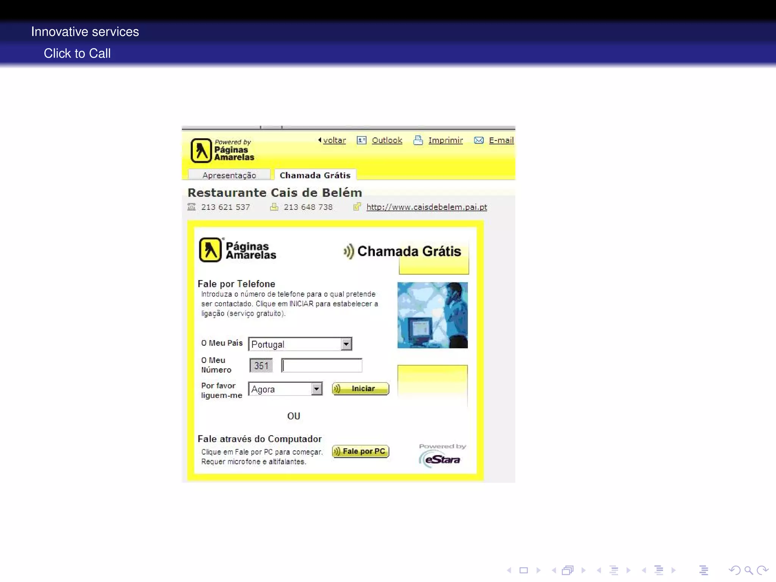Click the Beamer go-back curved arrow icon
Viewport: 776px width, 582px height.
pyautogui.click(x=734, y=570)
